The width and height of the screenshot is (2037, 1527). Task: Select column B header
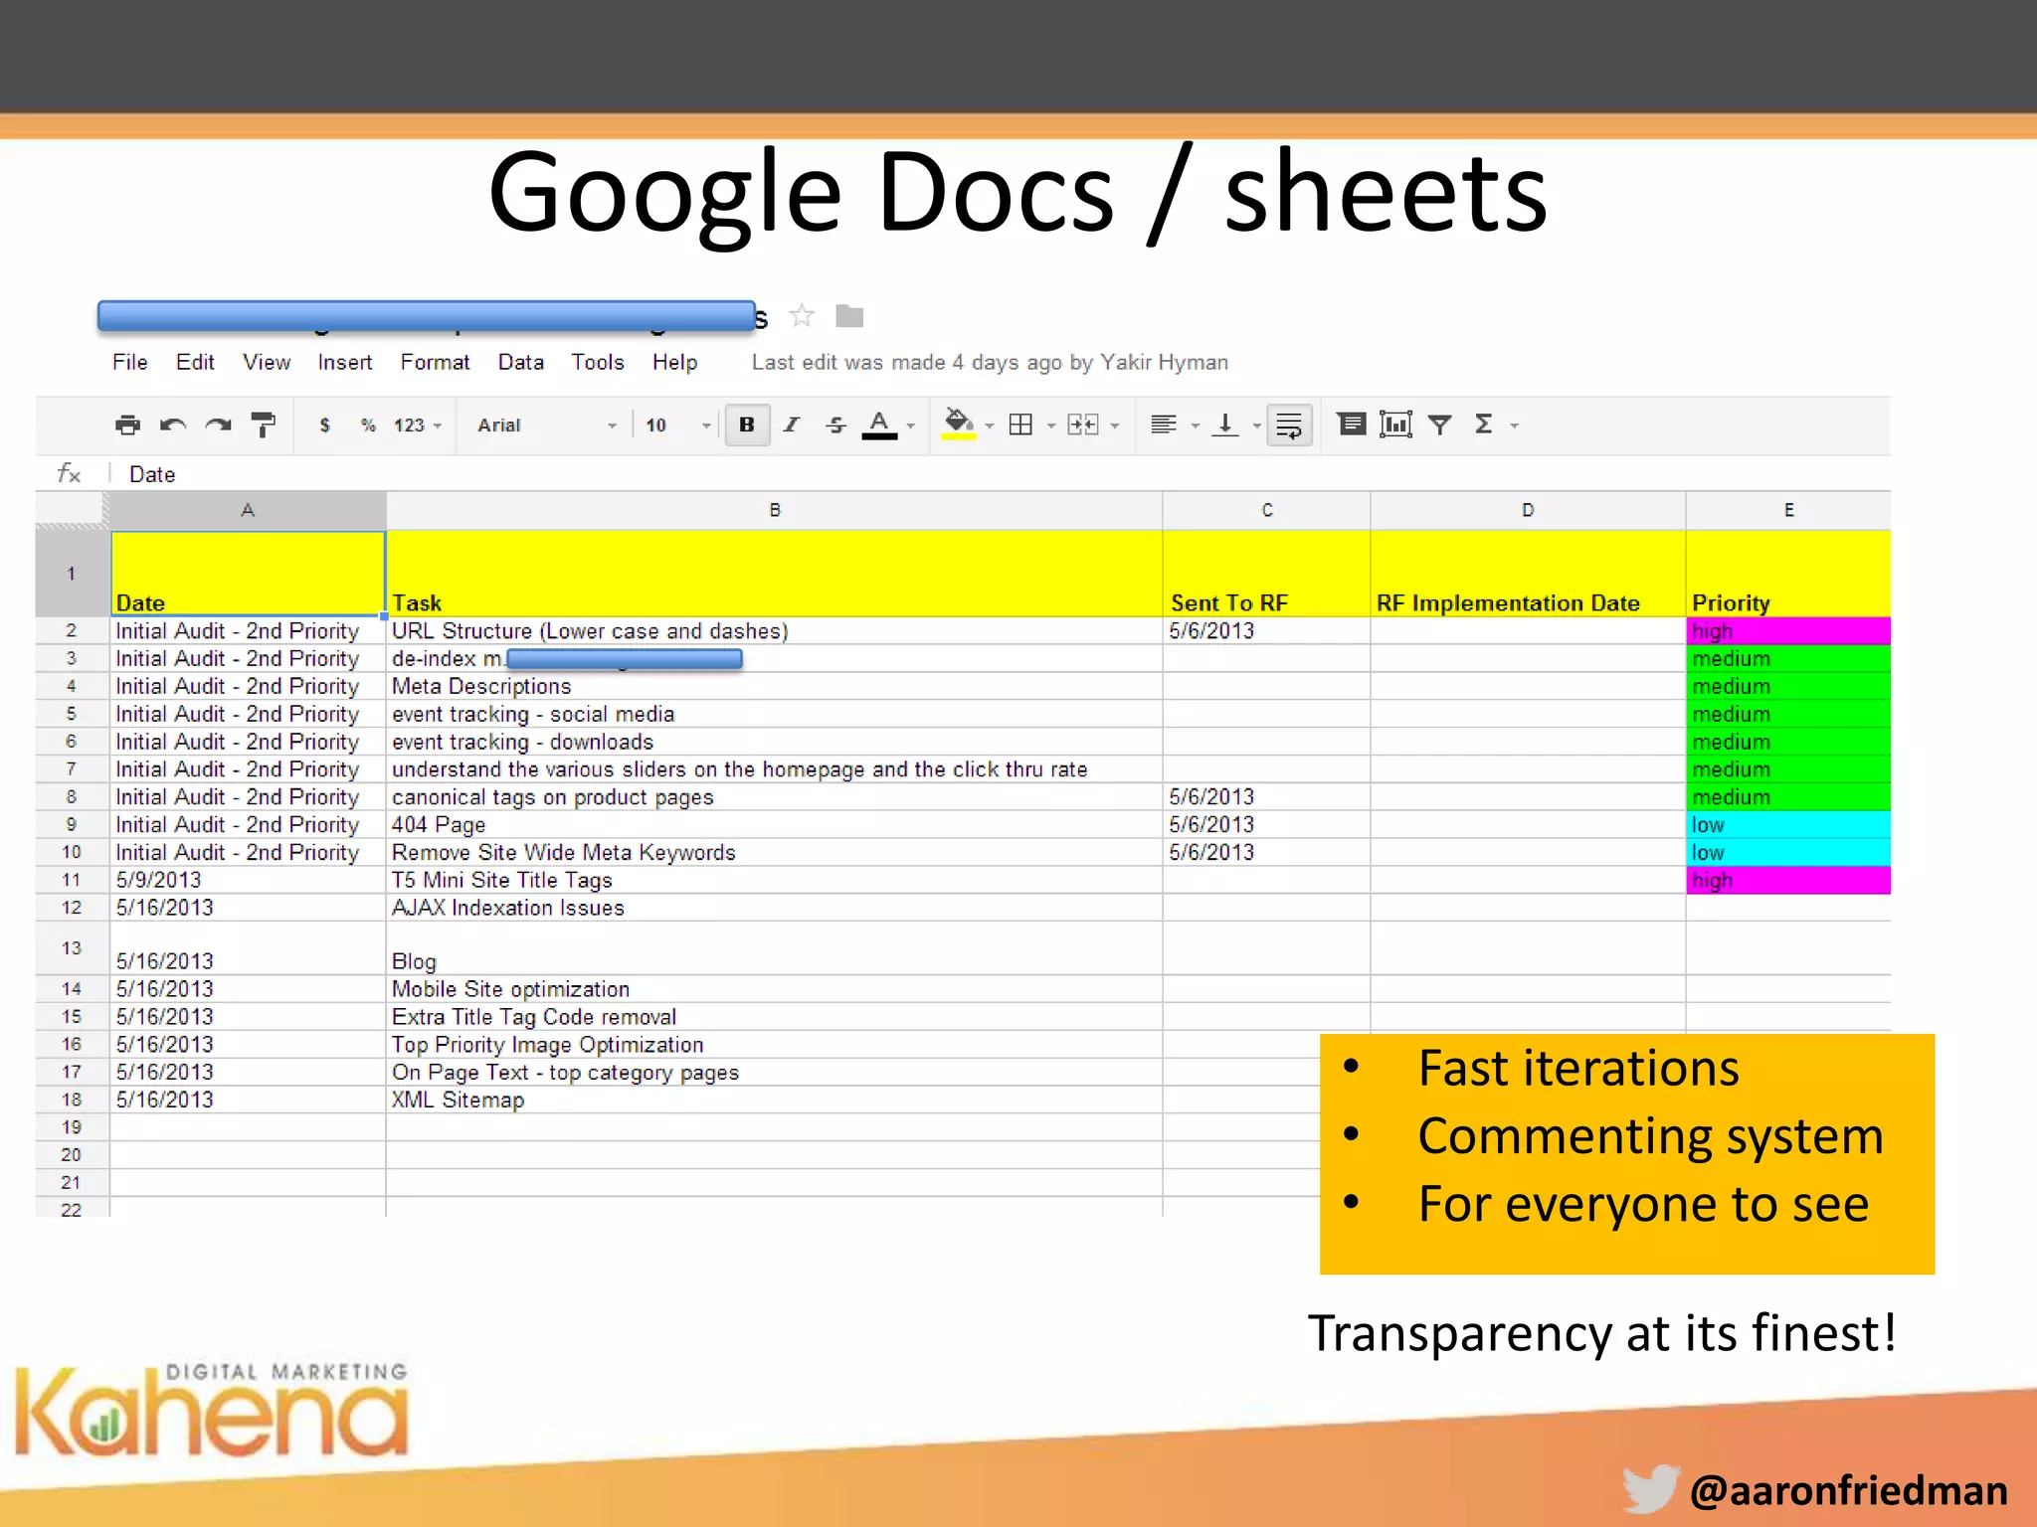[x=774, y=510]
